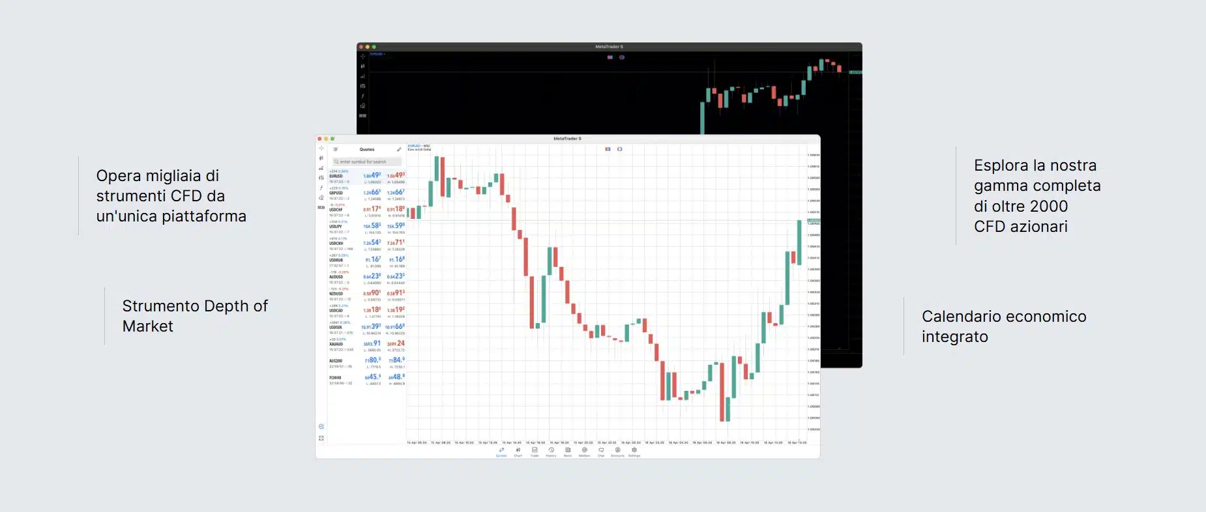
Task: Select the USDJPY quote row
Action: (x=366, y=227)
